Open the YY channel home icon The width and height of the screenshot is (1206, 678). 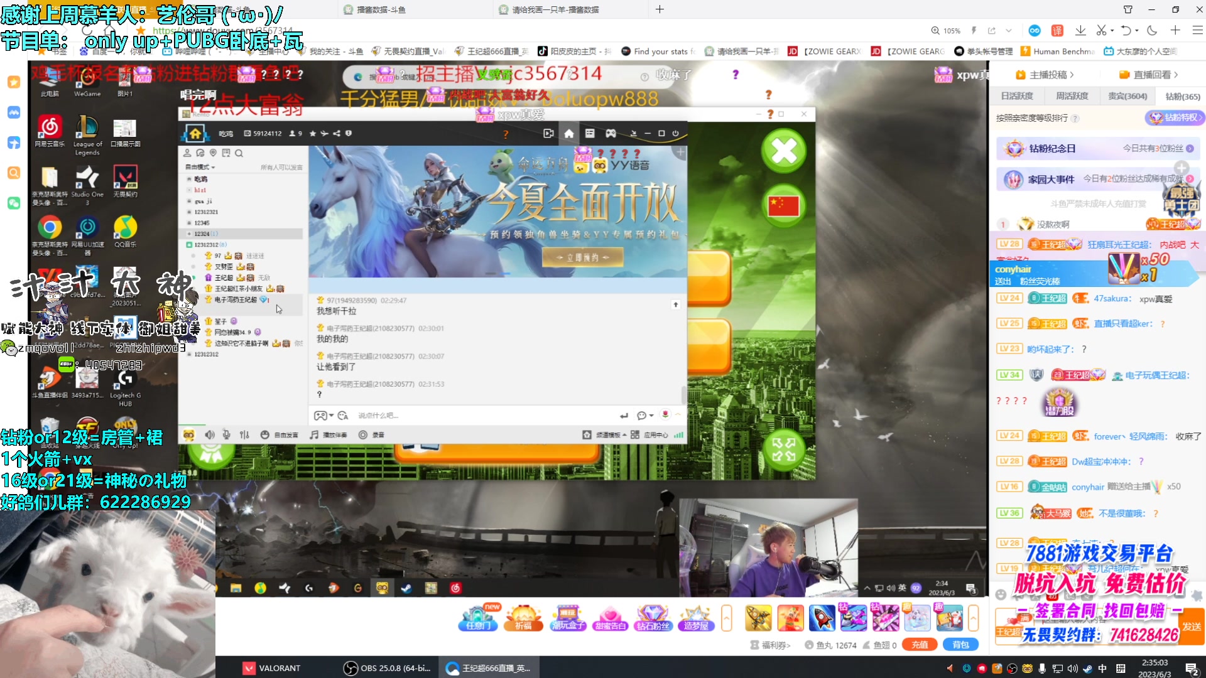click(195, 133)
